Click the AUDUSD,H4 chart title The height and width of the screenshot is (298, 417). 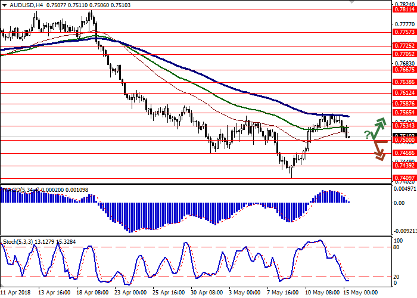(18, 5)
